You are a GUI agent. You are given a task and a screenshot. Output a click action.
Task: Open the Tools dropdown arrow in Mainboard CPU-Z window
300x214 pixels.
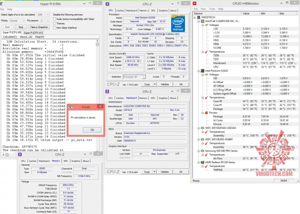[x=155, y=172]
